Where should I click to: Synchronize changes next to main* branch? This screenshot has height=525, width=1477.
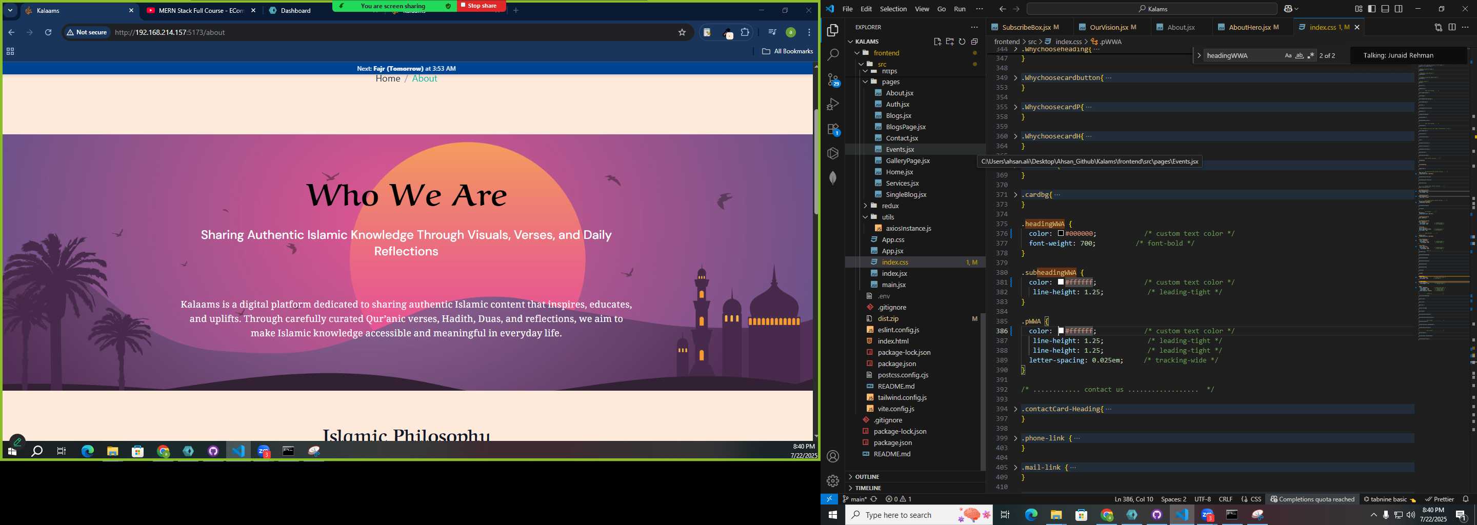click(874, 499)
